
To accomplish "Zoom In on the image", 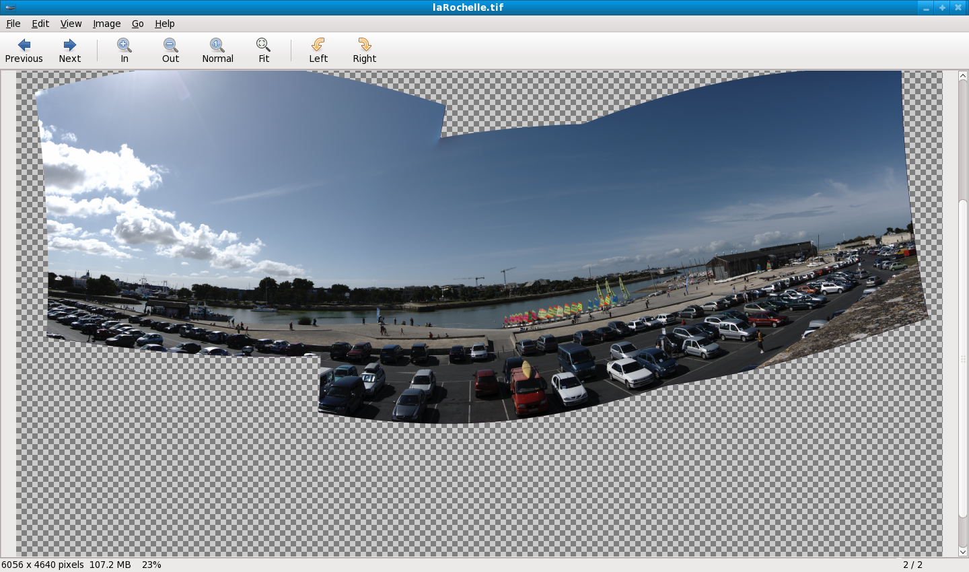I will click(124, 50).
